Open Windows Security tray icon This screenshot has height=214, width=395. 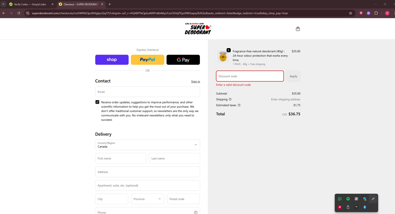365,199
